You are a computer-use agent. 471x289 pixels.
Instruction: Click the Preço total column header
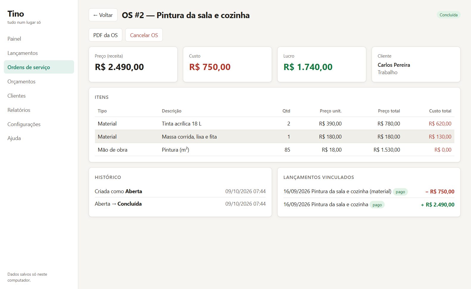click(389, 111)
